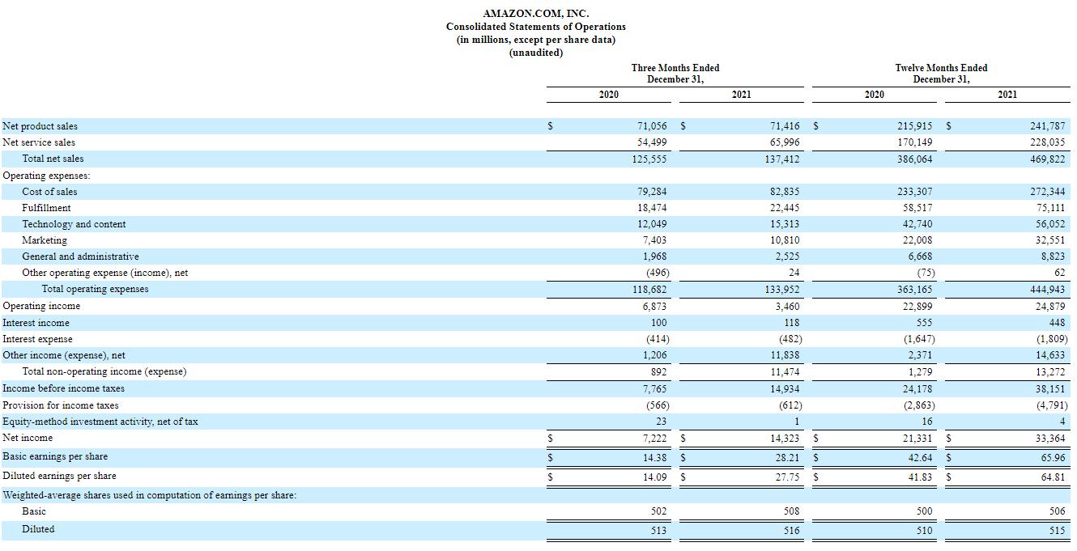The image size is (1077, 551).
Task: Click the Total operating expenses value 444,943
Action: pos(1047,290)
